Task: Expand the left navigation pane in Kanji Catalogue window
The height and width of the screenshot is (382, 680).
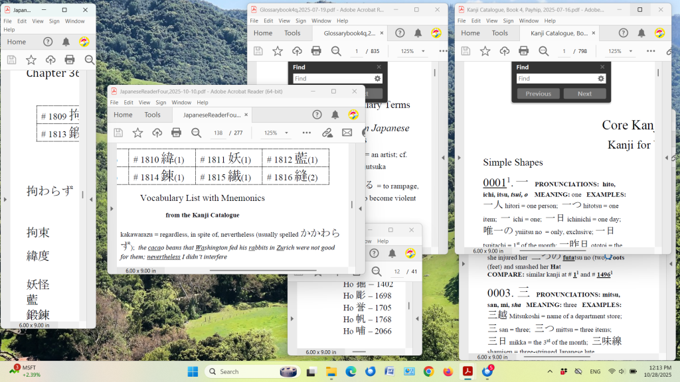Action: (x=459, y=158)
